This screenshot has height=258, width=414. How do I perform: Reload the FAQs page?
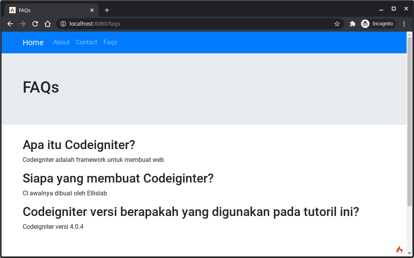[x=35, y=24]
